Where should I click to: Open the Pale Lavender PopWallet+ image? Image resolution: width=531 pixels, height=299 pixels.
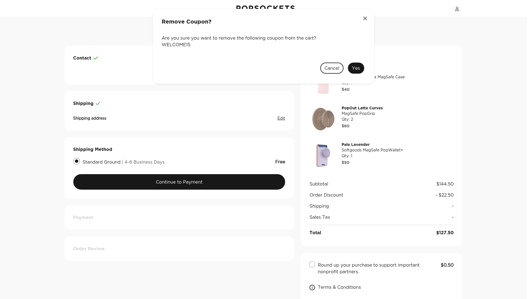click(x=323, y=155)
